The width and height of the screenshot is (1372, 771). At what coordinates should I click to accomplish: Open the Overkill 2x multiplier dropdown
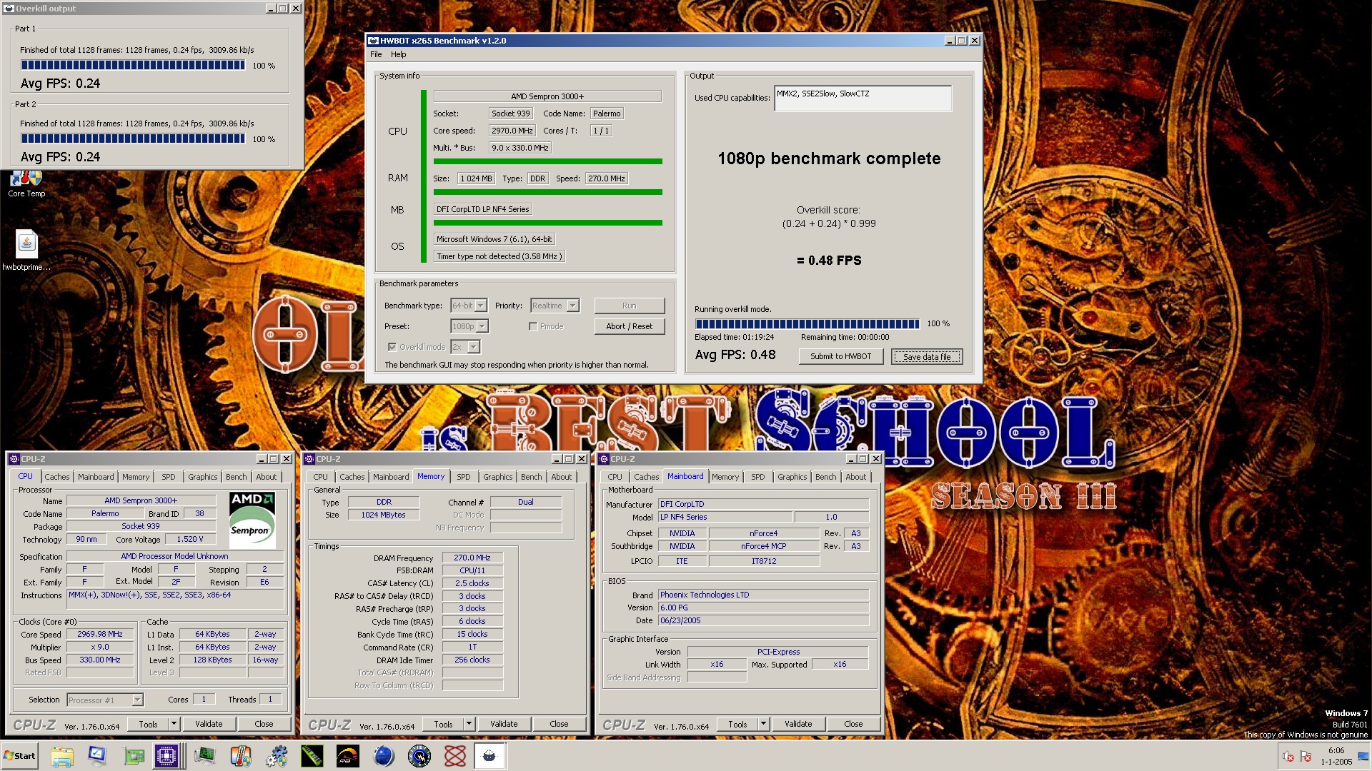pos(465,347)
